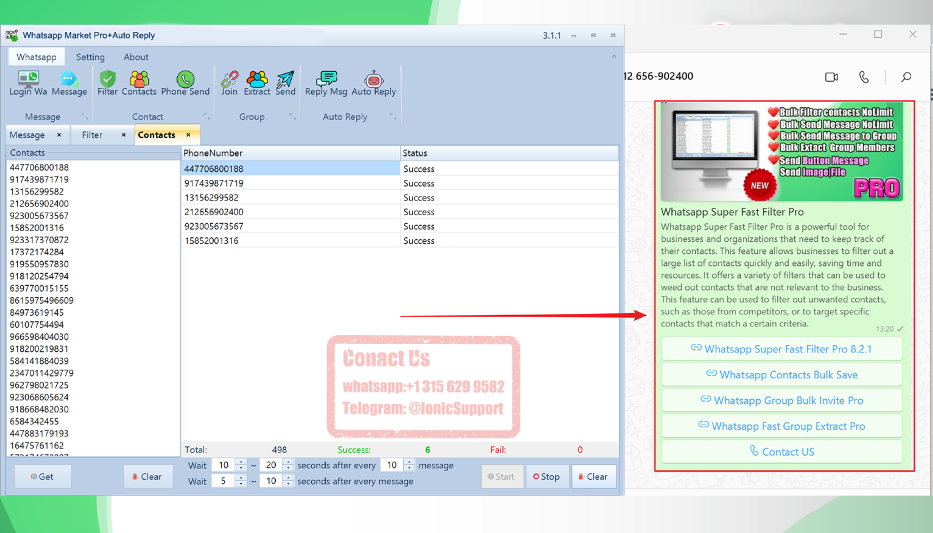Increase the first-row maximum wait value of 20
Image resolution: width=933 pixels, height=533 pixels.
[x=289, y=462]
